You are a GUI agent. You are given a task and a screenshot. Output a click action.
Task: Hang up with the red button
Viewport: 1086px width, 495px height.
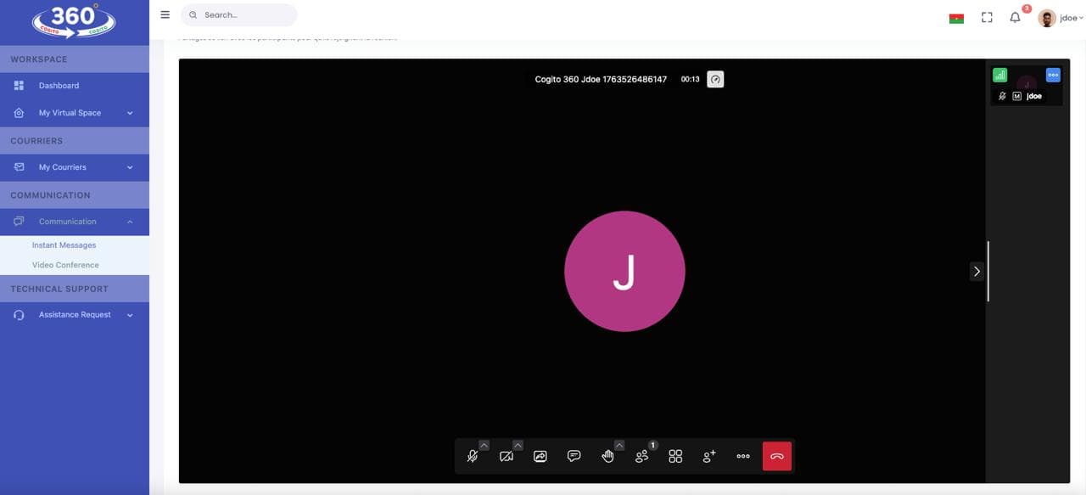[776, 457]
